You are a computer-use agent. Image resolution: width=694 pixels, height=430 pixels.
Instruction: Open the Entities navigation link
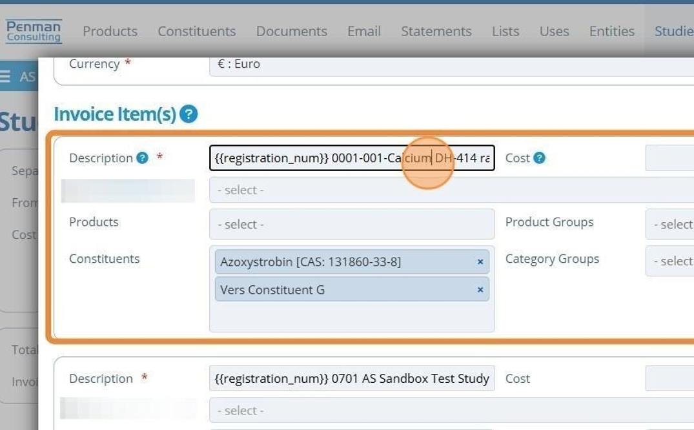pos(612,31)
